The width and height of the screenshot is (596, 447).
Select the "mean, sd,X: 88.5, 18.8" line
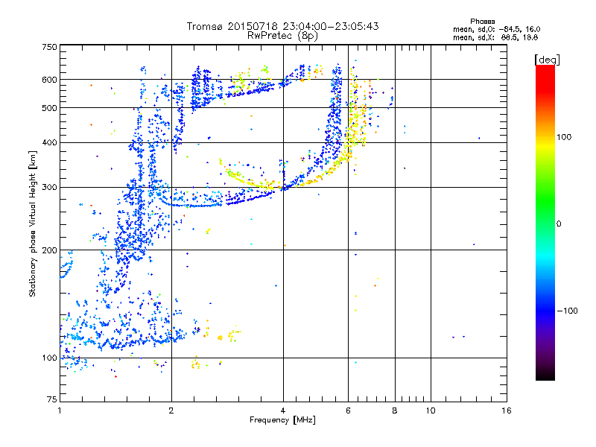[495, 37]
